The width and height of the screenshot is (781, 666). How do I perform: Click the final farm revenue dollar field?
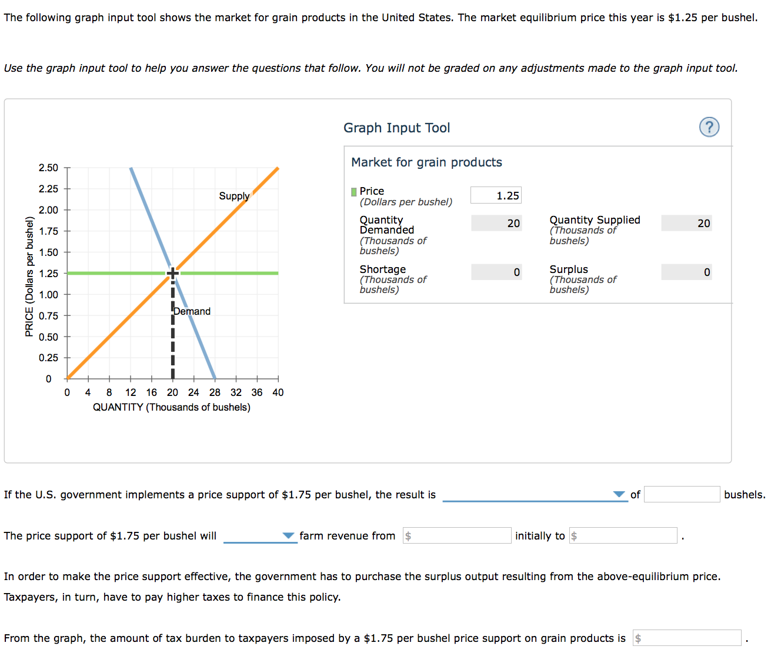[623, 535]
